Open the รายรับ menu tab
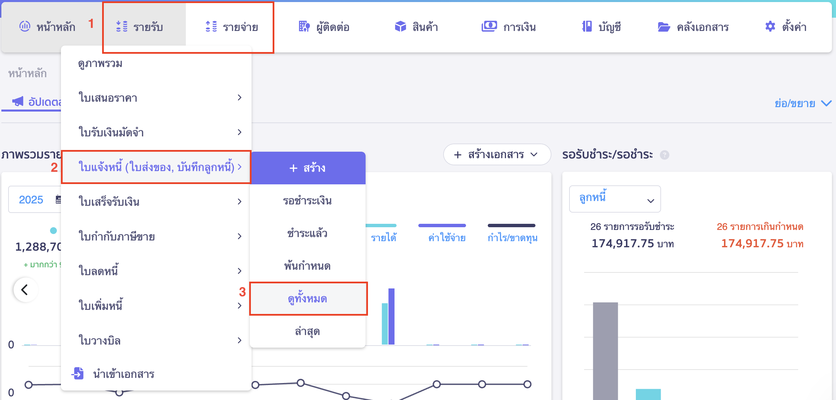The width and height of the screenshot is (836, 400). 140,27
